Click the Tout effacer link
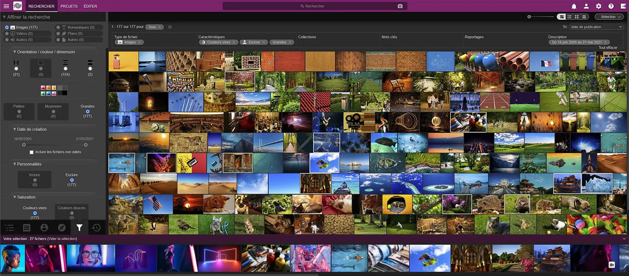Viewport: 629px width, 276px height. tap(608, 47)
